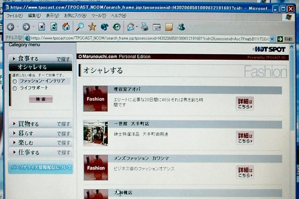The height and width of the screenshot is (199, 299).
Task: Click ビジネス街のファッションオアシス description text
Action: point(144,169)
